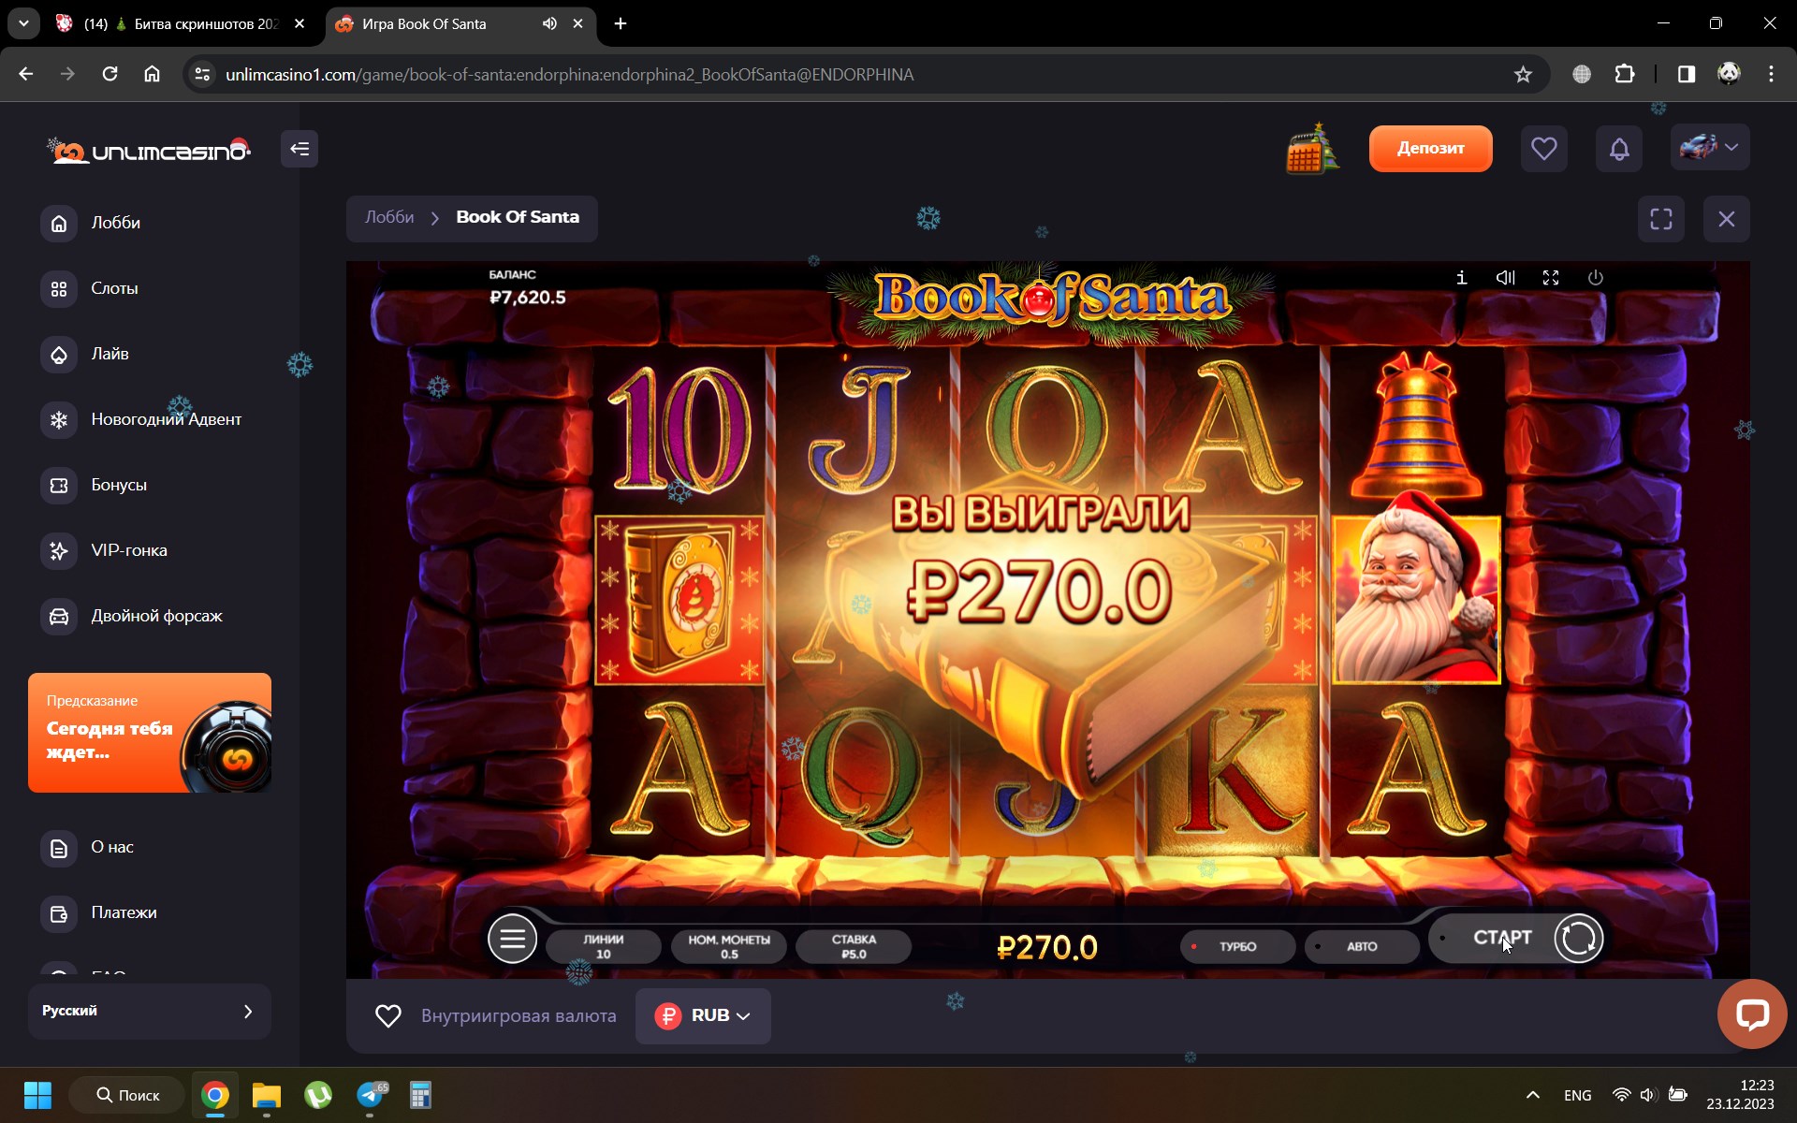Expand the RUB currency dropdown
This screenshot has width=1797, height=1123.
point(703,1016)
